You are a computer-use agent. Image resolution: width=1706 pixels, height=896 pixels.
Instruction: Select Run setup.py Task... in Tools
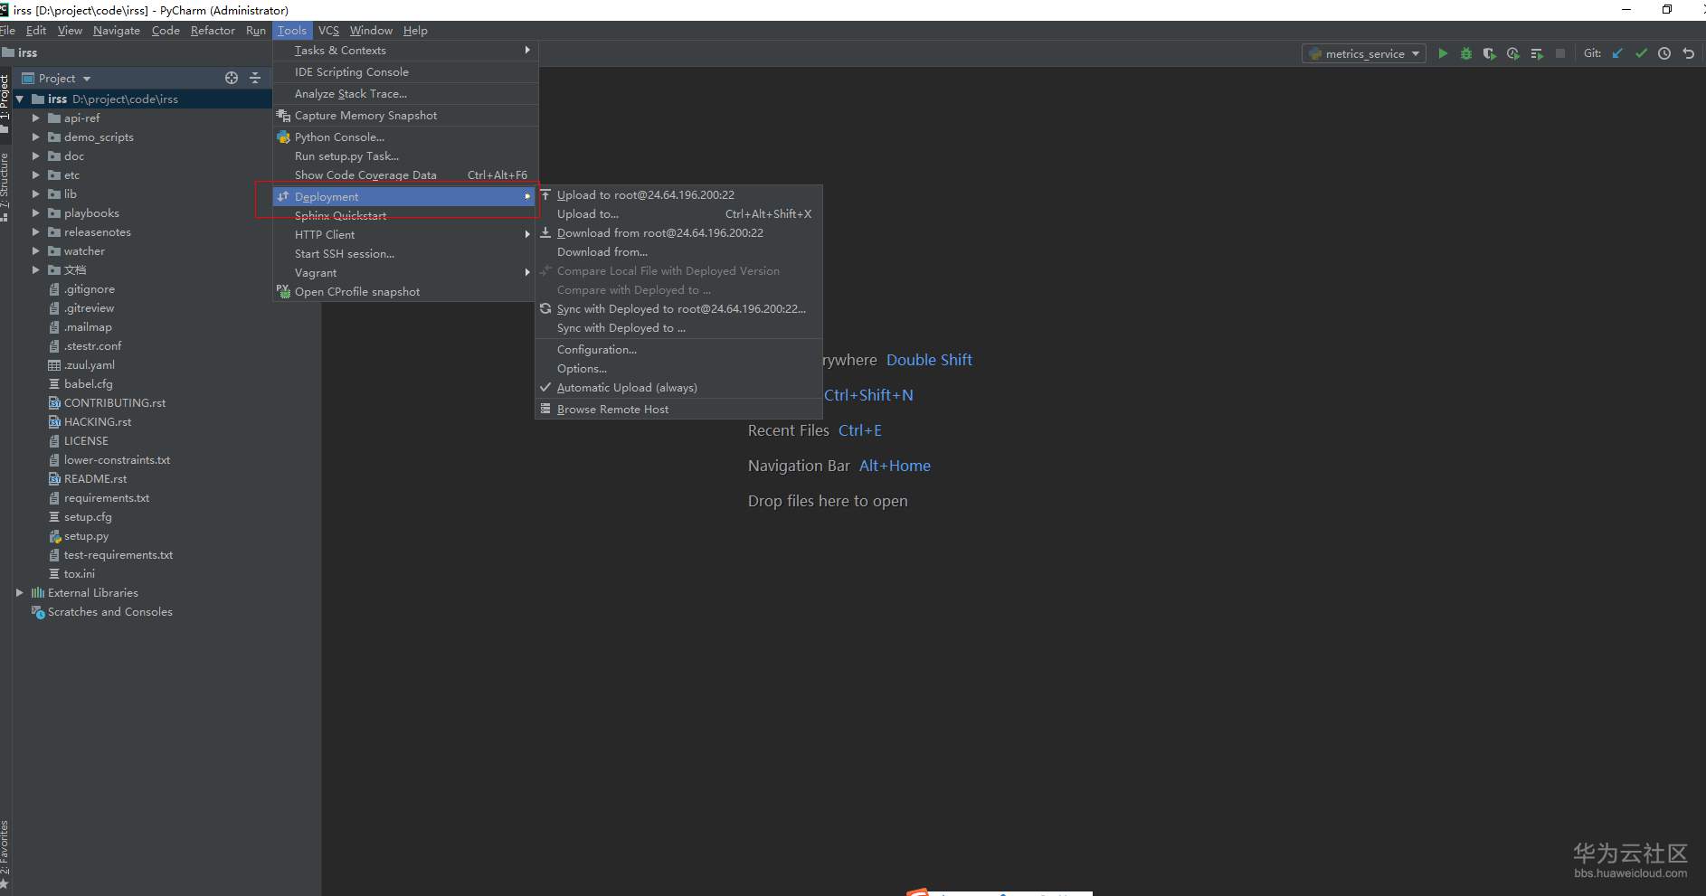coord(405,156)
